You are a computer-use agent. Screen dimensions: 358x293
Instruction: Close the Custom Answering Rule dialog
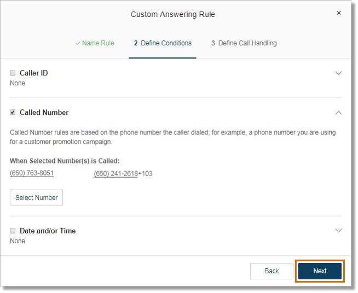tap(339, 13)
